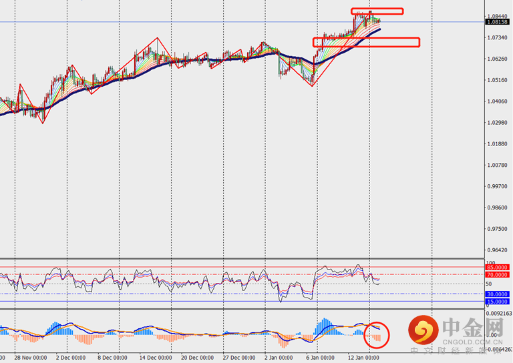Click the 0.97520 price axis label
This screenshot has width=513, height=363.
(498, 229)
